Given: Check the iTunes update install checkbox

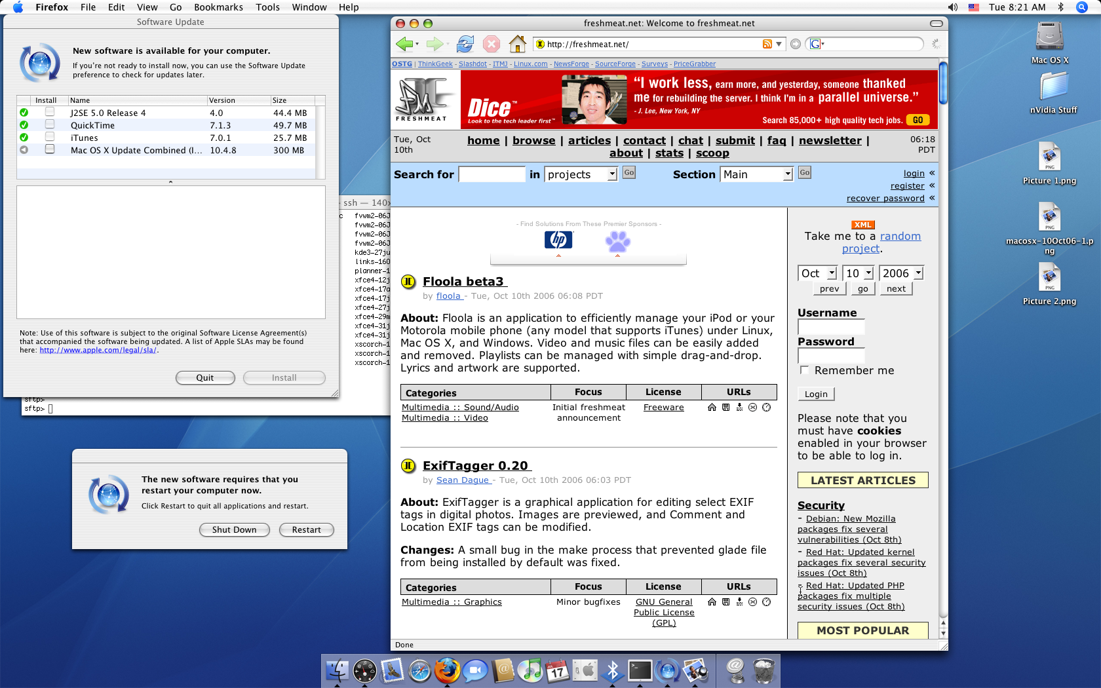Looking at the screenshot, I should click(50, 137).
